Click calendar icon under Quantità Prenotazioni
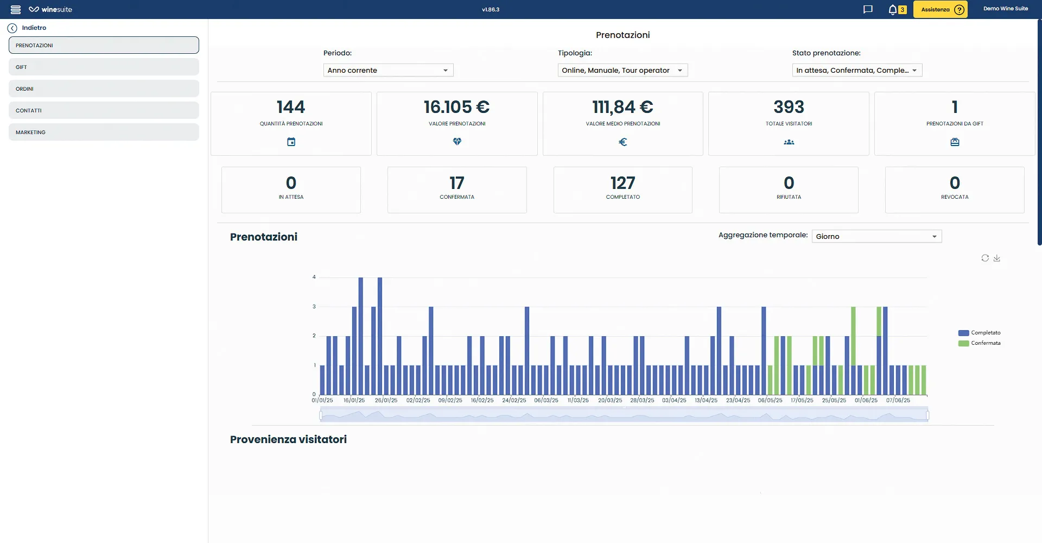The height and width of the screenshot is (543, 1042). click(291, 142)
